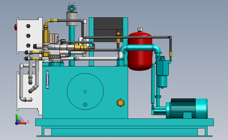
Task: Select the tall brass vertical fitting
Action: tap(46, 36)
